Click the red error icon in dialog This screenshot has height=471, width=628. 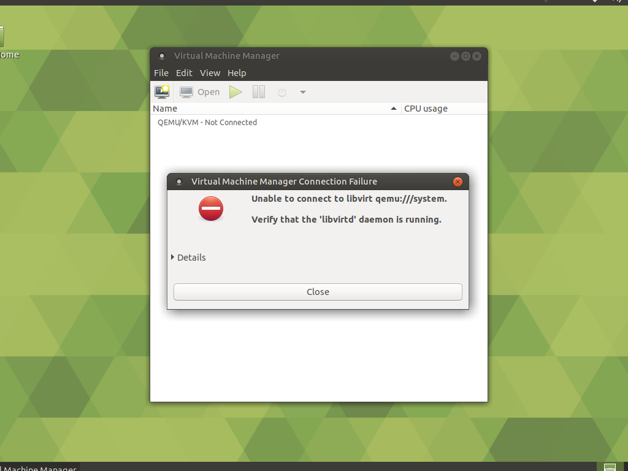[x=211, y=209]
